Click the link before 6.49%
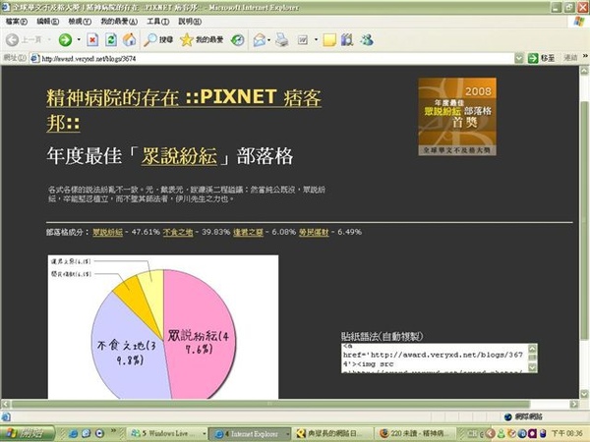This screenshot has height=442, width=590. click(x=314, y=232)
